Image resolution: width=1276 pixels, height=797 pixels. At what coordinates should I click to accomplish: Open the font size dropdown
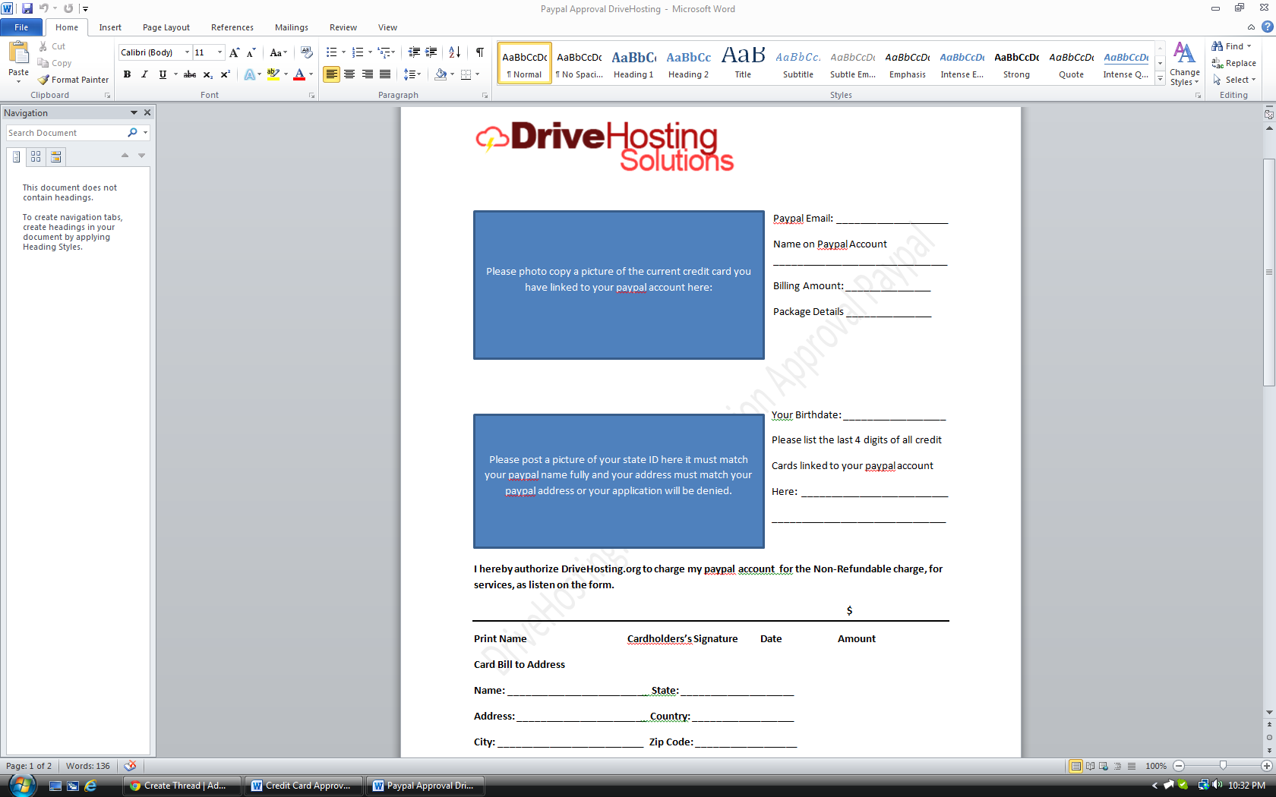coord(220,52)
